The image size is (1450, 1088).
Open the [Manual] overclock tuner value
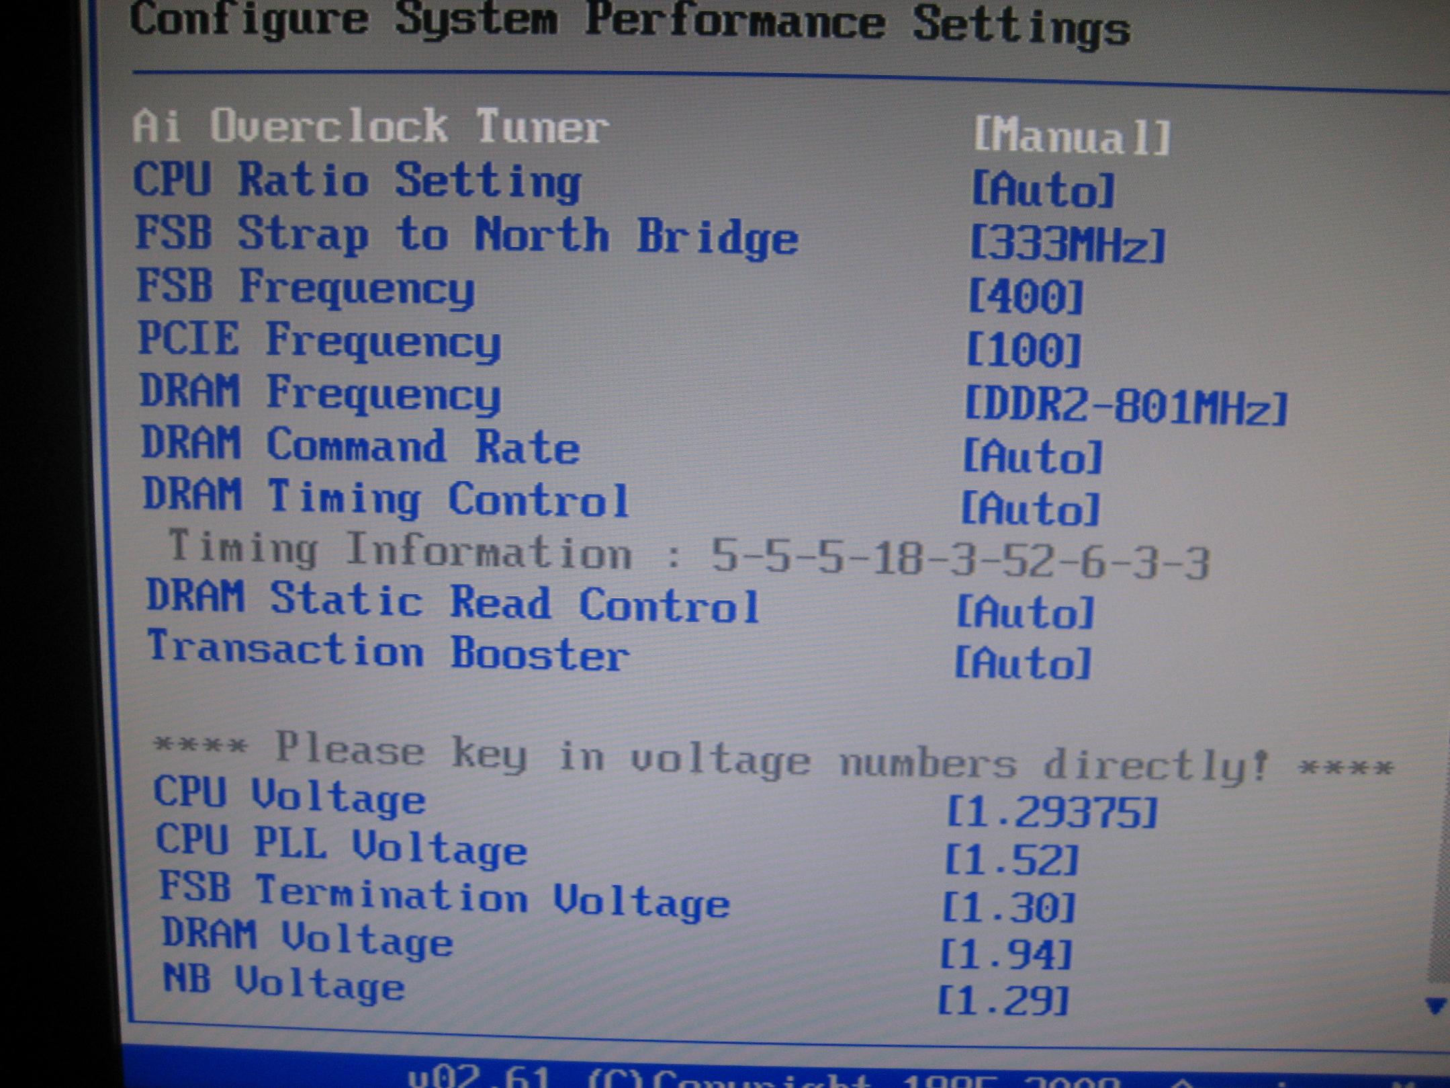pos(1072,136)
